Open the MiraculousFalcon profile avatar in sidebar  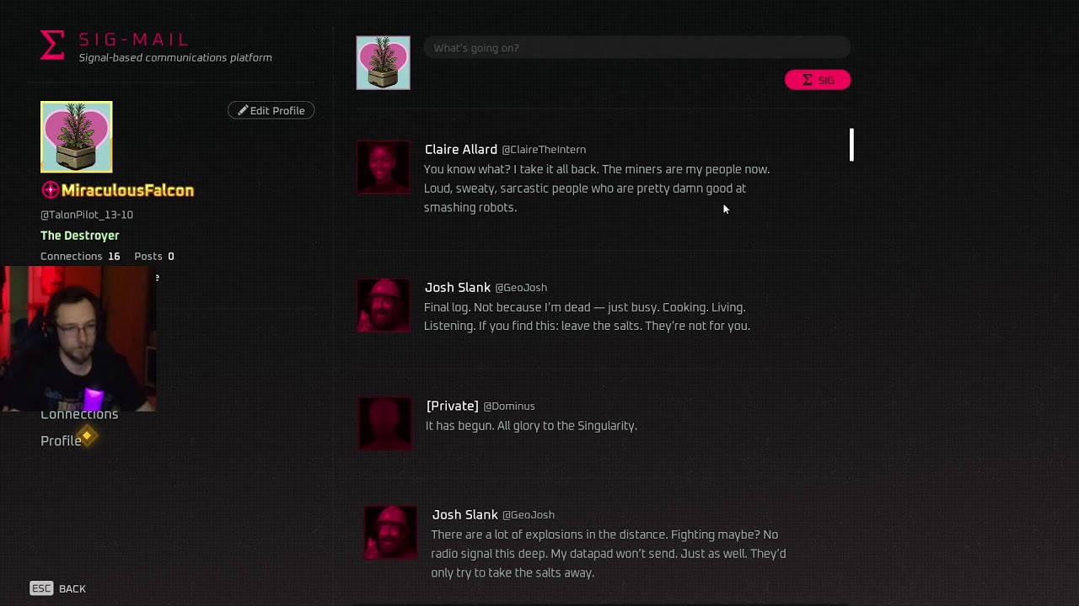coord(76,137)
